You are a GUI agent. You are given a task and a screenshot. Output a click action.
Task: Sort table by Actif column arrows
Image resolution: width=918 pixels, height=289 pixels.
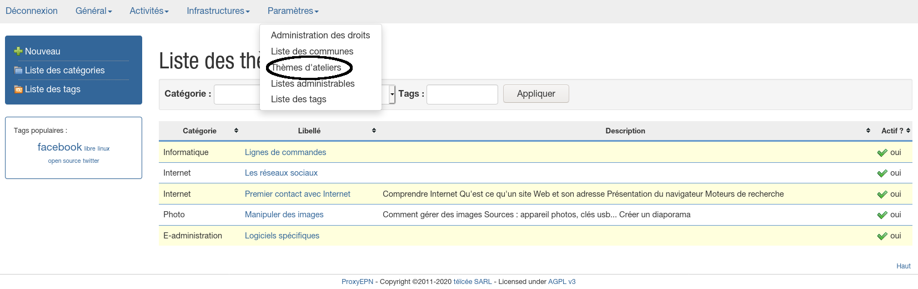[x=908, y=131]
